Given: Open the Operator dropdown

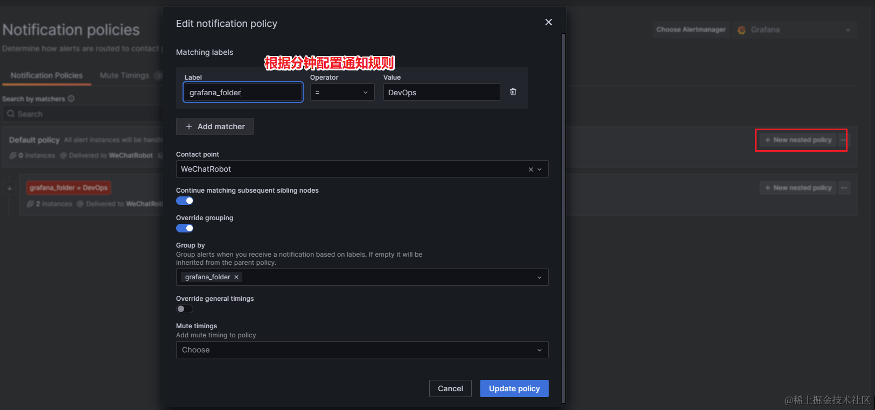Looking at the screenshot, I should pos(342,92).
